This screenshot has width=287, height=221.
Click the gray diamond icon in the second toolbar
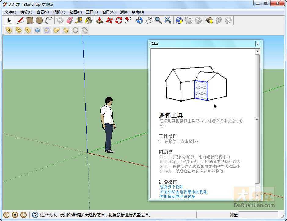coord(85,30)
